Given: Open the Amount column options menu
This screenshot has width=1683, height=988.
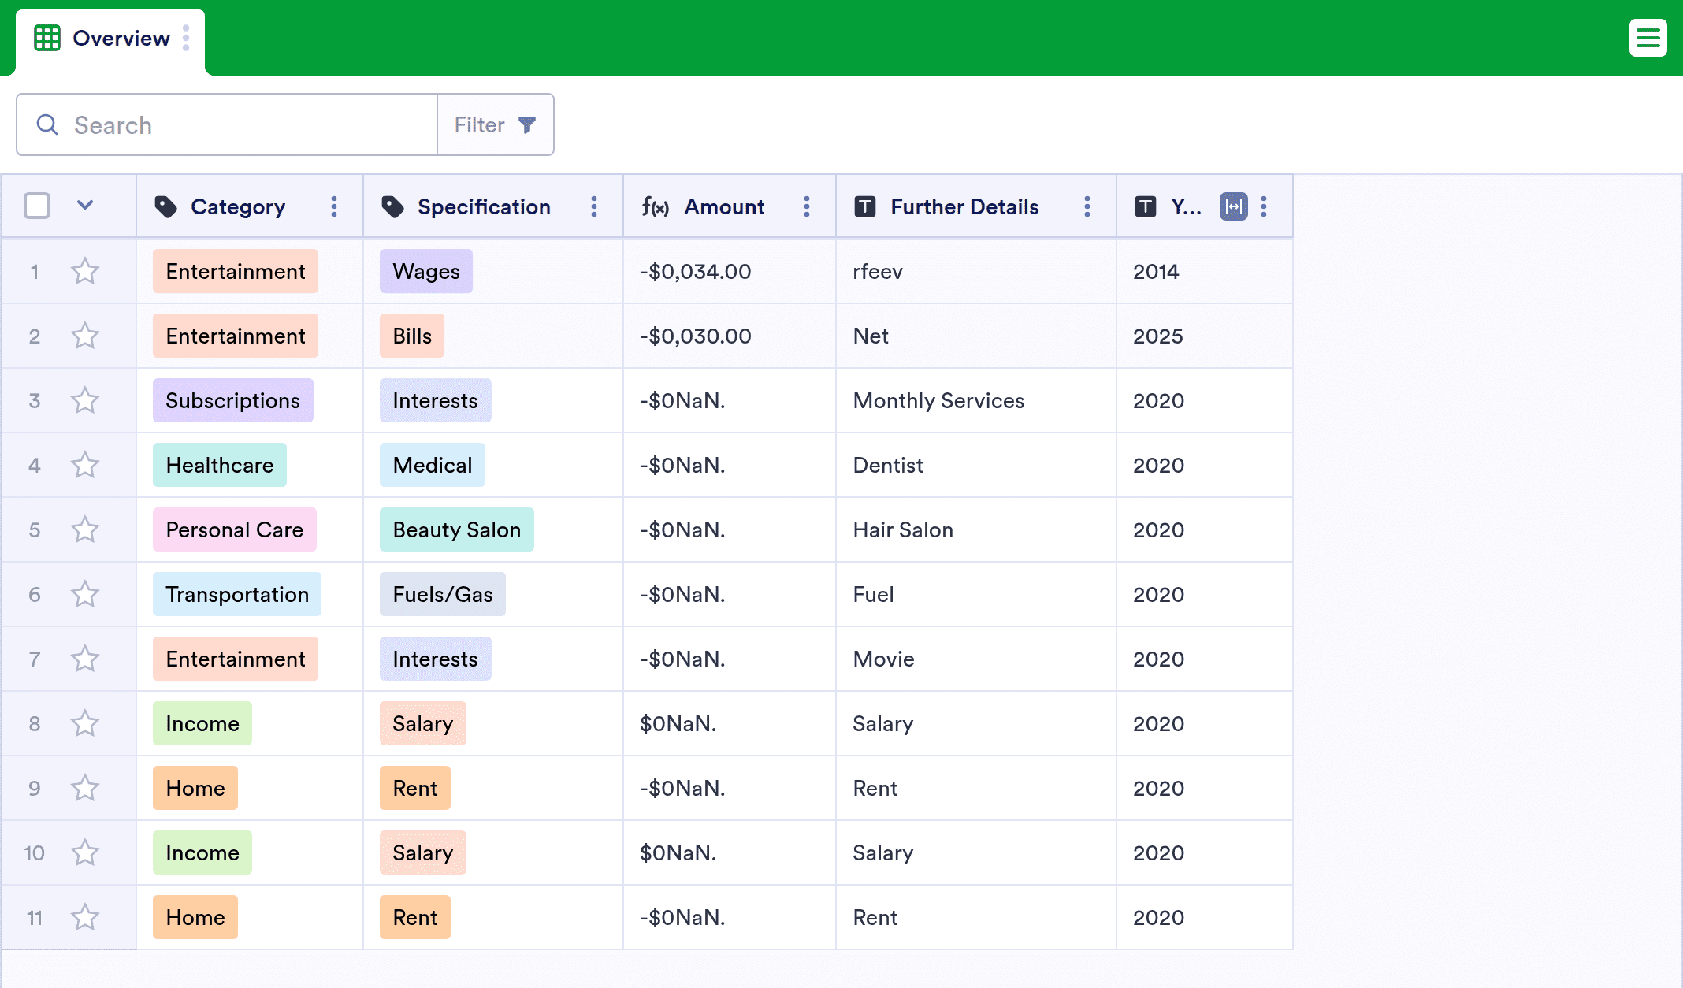Looking at the screenshot, I should [x=807, y=206].
